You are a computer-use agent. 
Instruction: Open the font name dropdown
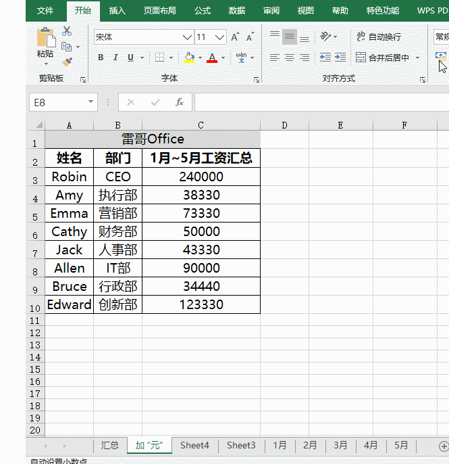[187, 37]
